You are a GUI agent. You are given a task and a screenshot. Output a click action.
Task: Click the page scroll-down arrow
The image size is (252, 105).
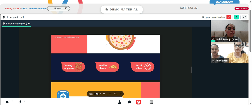coord(250,103)
